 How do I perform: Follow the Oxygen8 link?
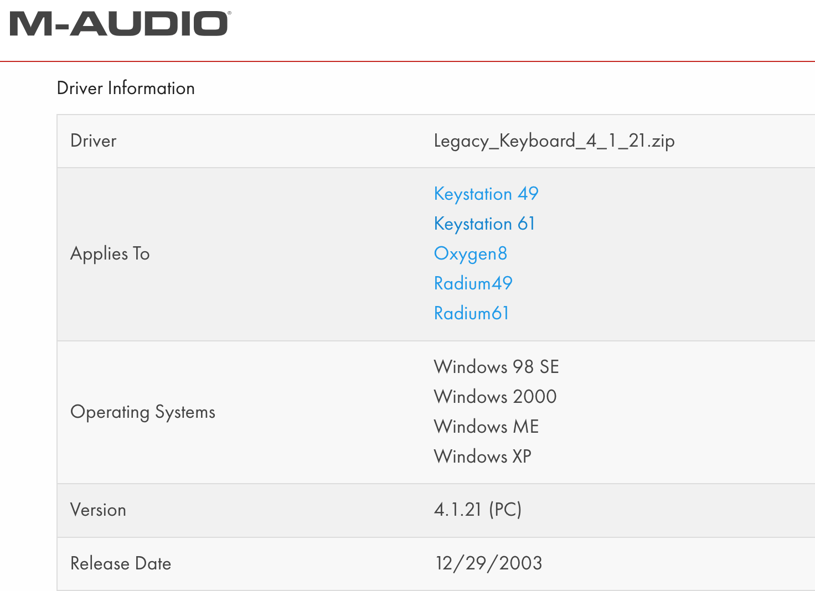click(471, 253)
